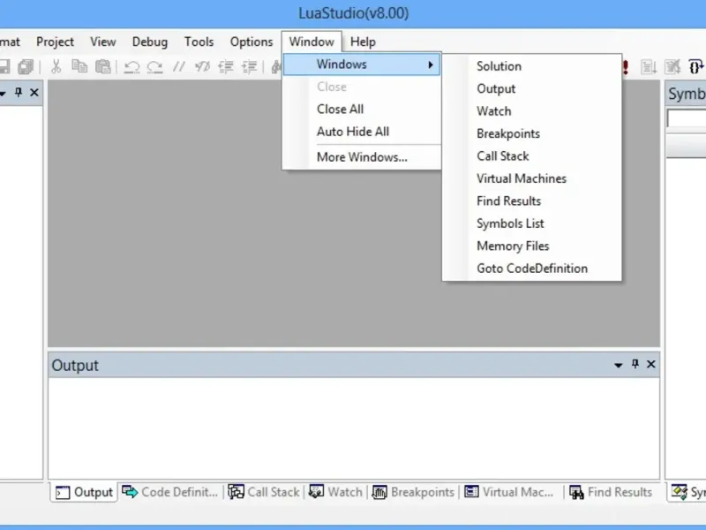
Task: Choose Close All from Window menu
Action: point(362,109)
